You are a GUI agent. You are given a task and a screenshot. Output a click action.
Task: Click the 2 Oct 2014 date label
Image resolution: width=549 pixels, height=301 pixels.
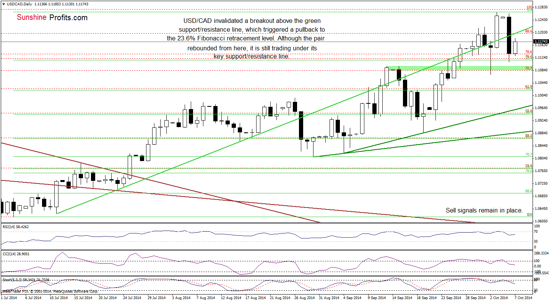[x=499, y=298]
